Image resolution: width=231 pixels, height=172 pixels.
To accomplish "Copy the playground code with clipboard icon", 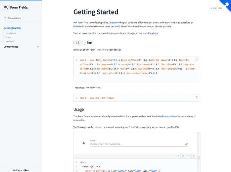I will (x=183, y=156).
